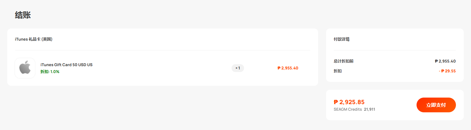This screenshot has height=130, width=471.
Task: Click the 总计折扣前 label
Action: coord(343,61)
